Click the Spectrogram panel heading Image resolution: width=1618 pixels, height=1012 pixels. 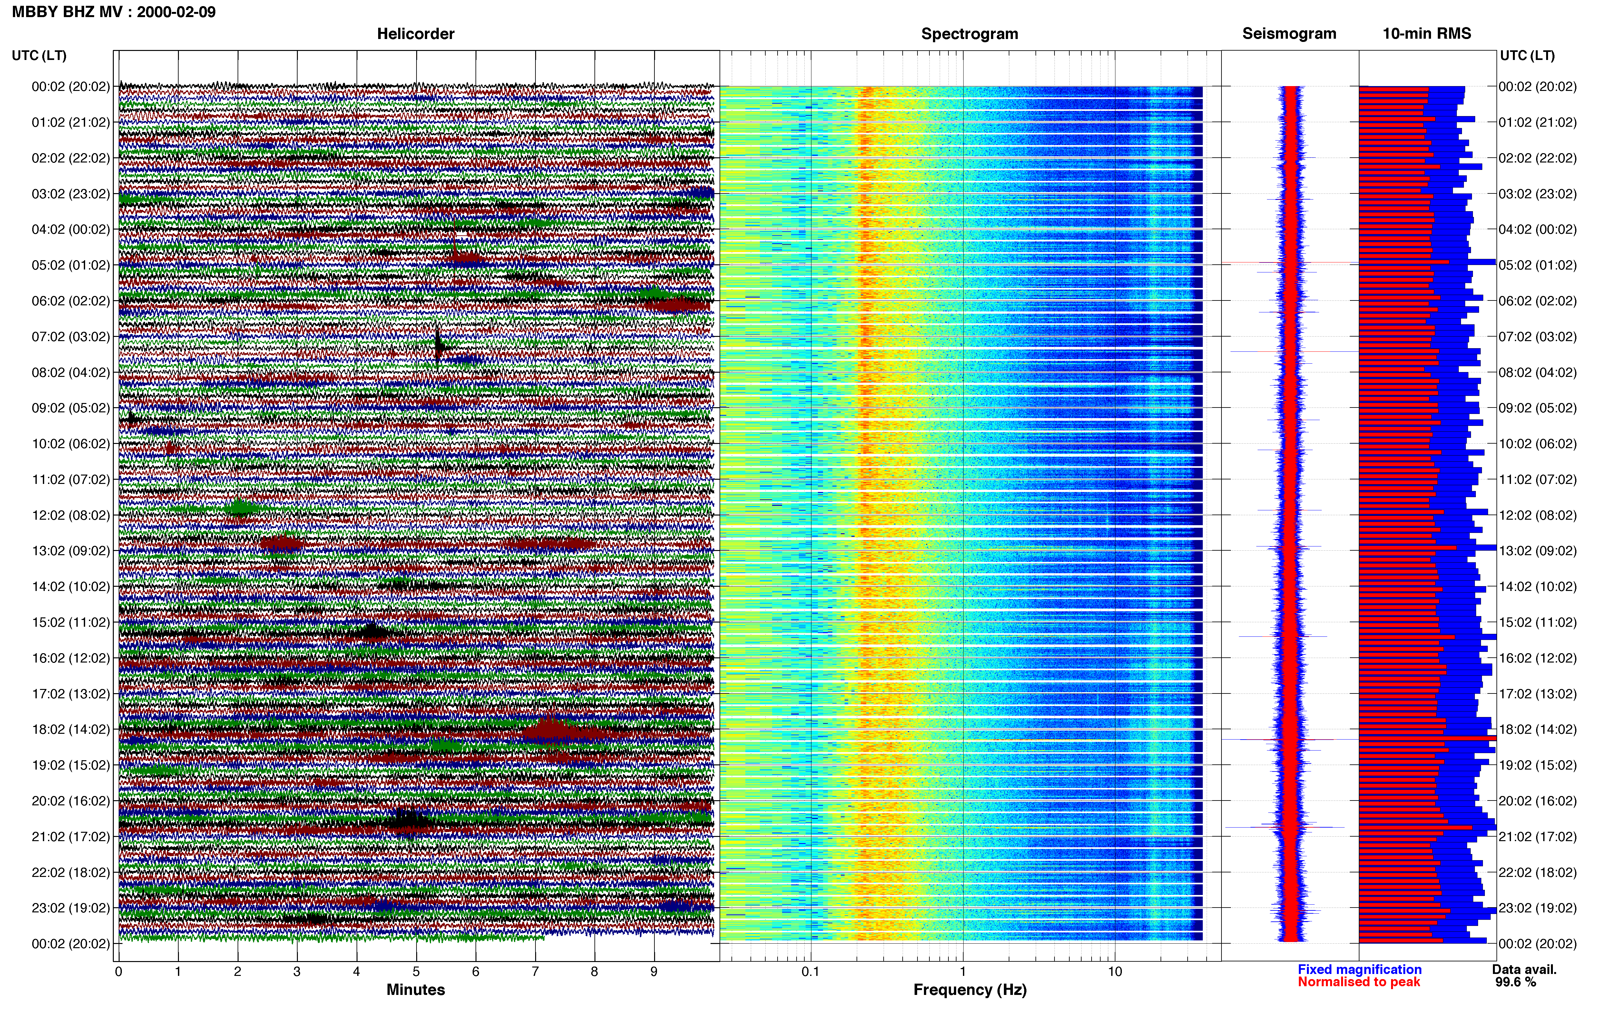(x=970, y=34)
